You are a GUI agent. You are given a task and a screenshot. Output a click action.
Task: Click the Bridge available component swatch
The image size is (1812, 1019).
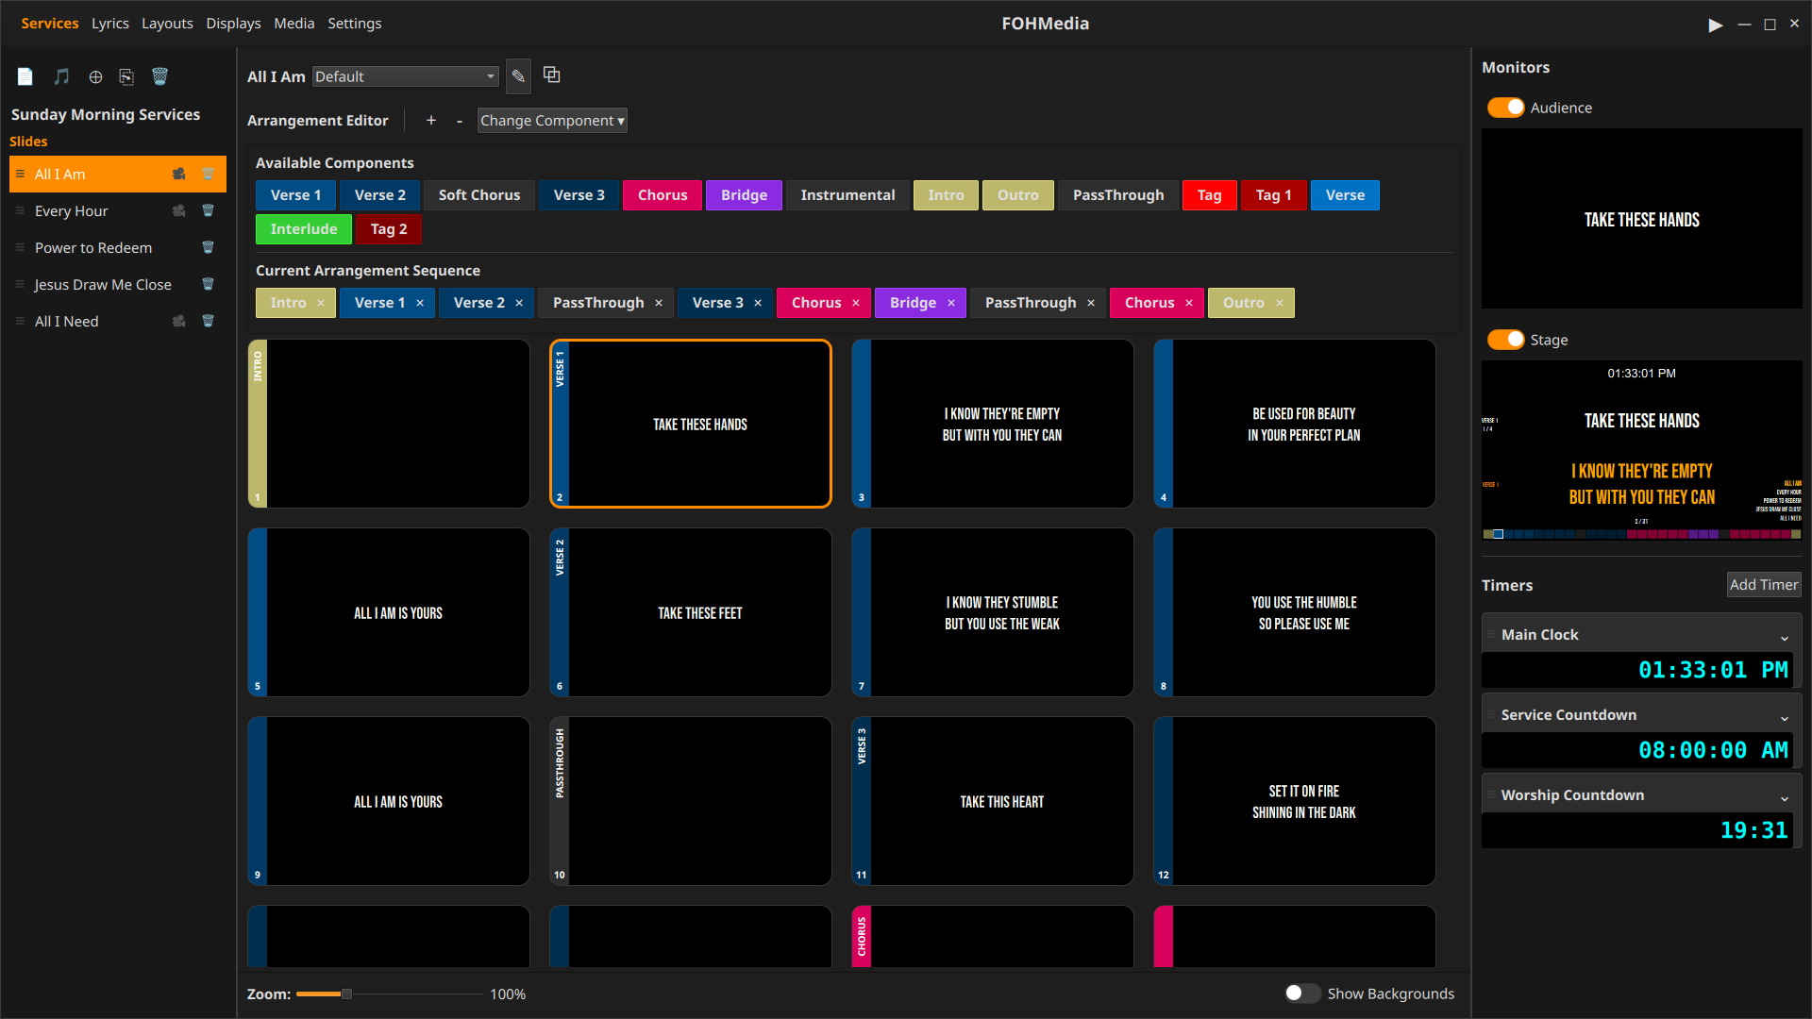point(744,195)
